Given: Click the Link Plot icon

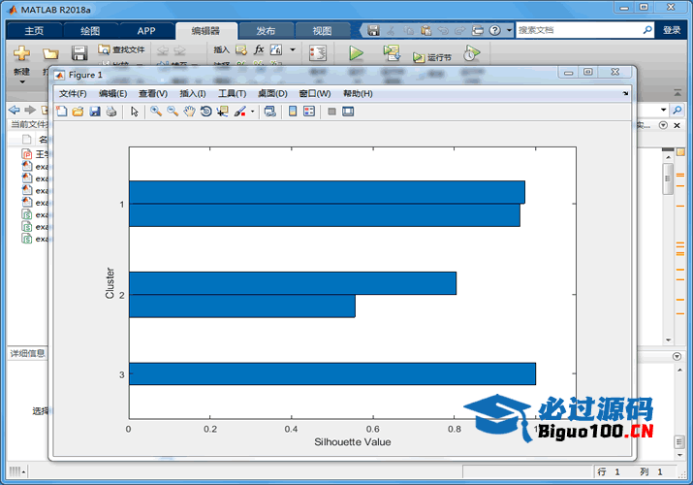Looking at the screenshot, I should (270, 112).
